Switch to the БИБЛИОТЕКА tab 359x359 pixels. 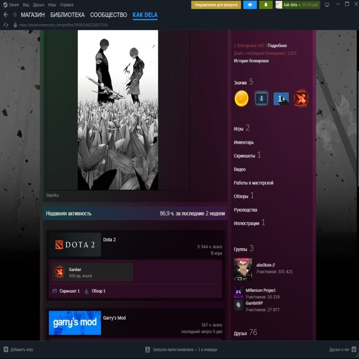tap(66, 14)
